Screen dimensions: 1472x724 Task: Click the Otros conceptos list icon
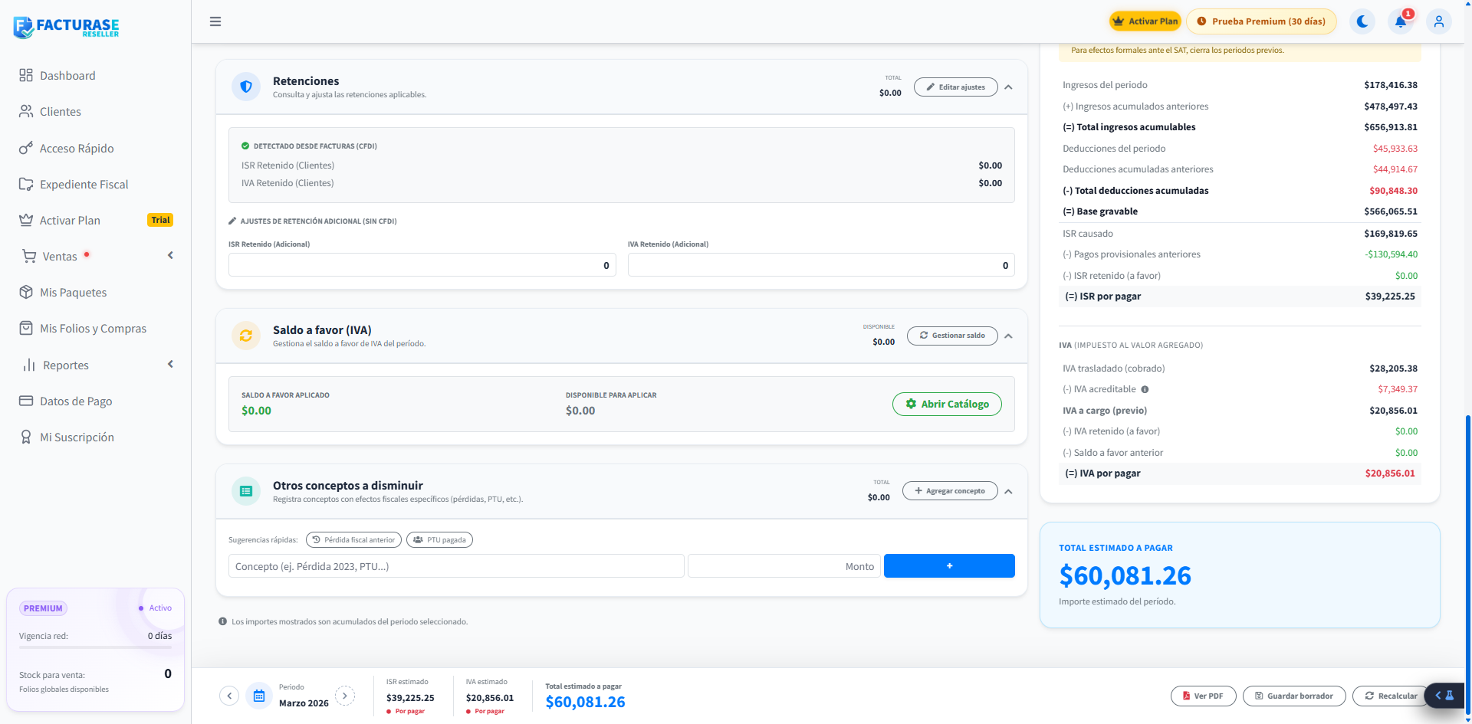(x=246, y=491)
